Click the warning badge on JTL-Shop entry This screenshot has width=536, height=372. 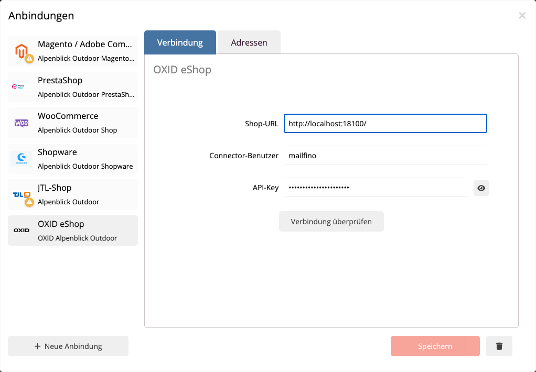29,202
